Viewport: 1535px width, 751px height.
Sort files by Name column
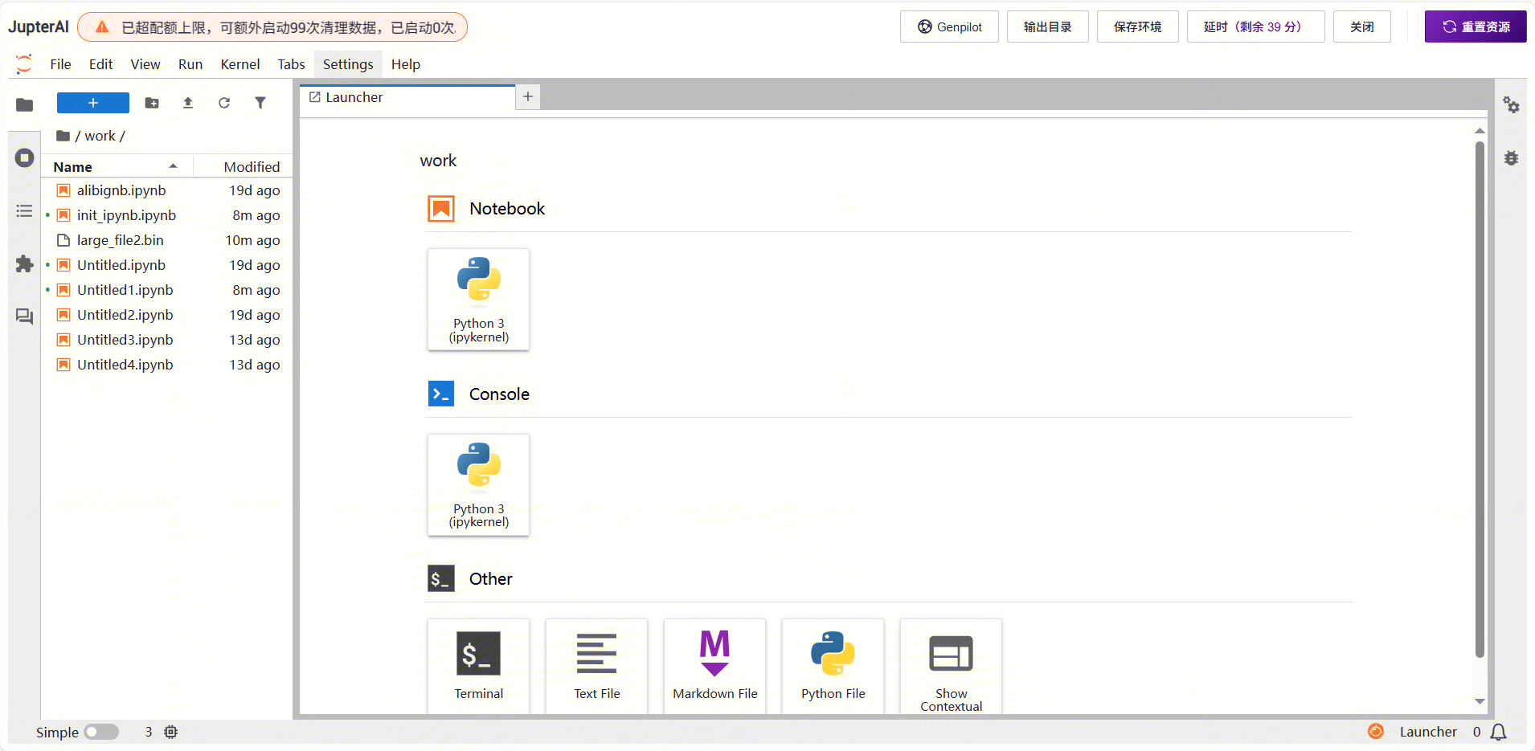point(117,166)
